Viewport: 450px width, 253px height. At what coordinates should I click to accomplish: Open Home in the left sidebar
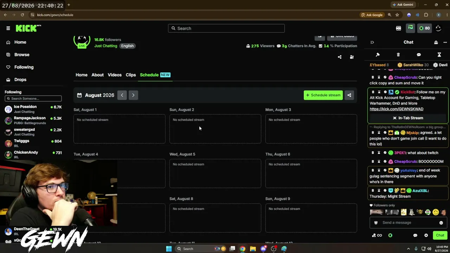20,42
